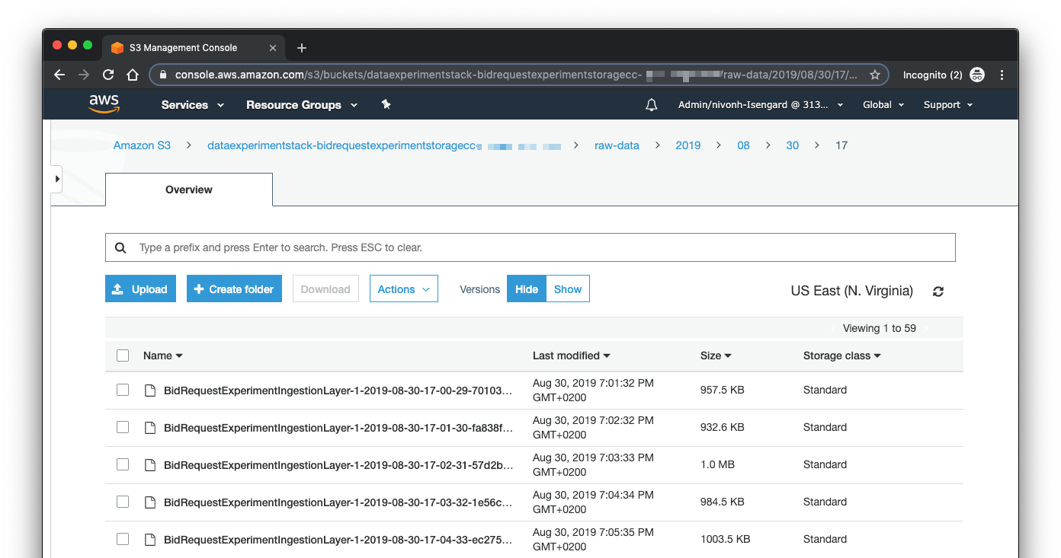This screenshot has width=1061, height=558.
Task: Sort by Storage class column
Action: 841,356
